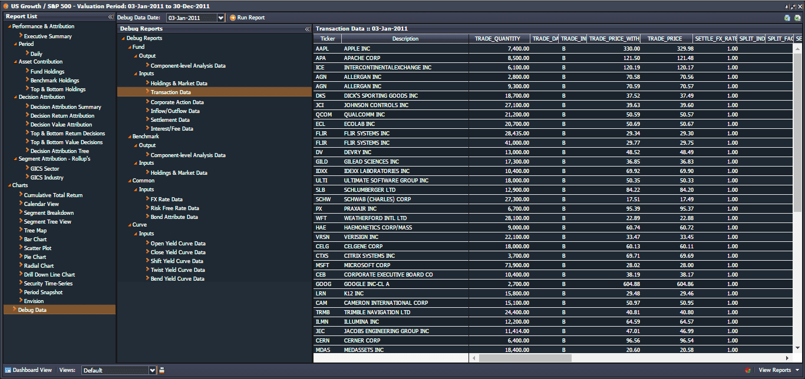Image resolution: width=805 pixels, height=379 pixels.
Task: Open the GICS Sector report
Action: pos(45,169)
